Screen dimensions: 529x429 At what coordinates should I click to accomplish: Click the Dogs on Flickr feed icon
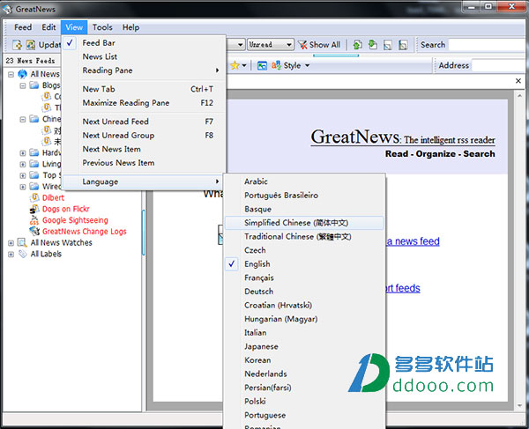(x=34, y=209)
